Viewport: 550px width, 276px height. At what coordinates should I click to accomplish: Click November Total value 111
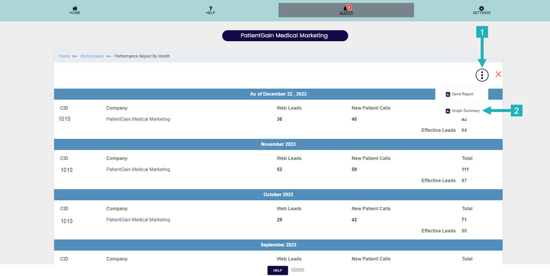point(465,169)
